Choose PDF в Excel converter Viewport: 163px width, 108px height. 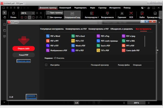78,36
